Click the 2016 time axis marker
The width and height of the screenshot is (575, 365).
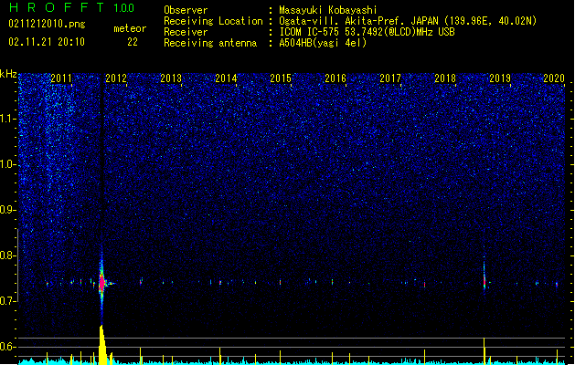[x=335, y=78]
